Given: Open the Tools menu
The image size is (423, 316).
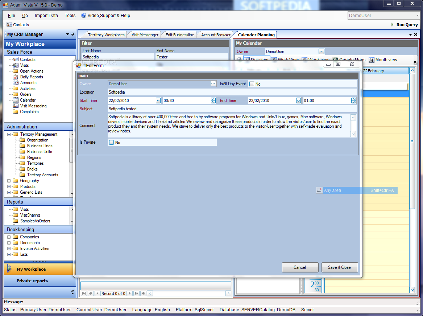Looking at the screenshot, I should click(x=70, y=15).
